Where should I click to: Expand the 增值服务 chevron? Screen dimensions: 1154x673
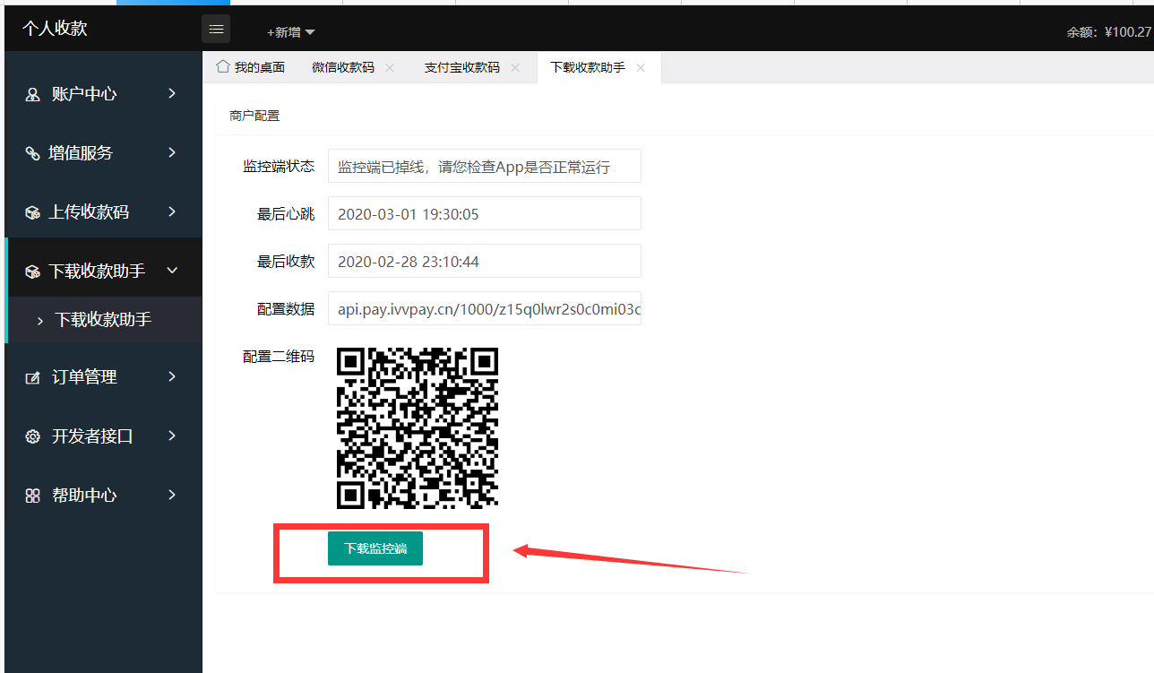(172, 152)
